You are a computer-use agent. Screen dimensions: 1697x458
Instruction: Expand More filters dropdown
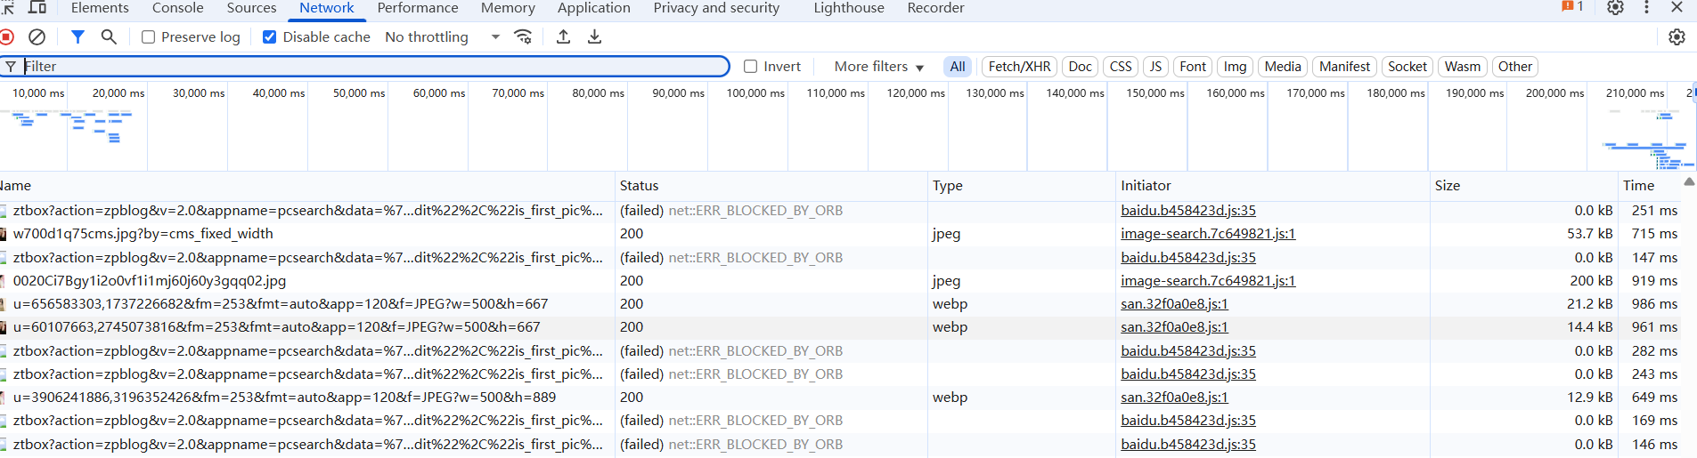pos(878,67)
